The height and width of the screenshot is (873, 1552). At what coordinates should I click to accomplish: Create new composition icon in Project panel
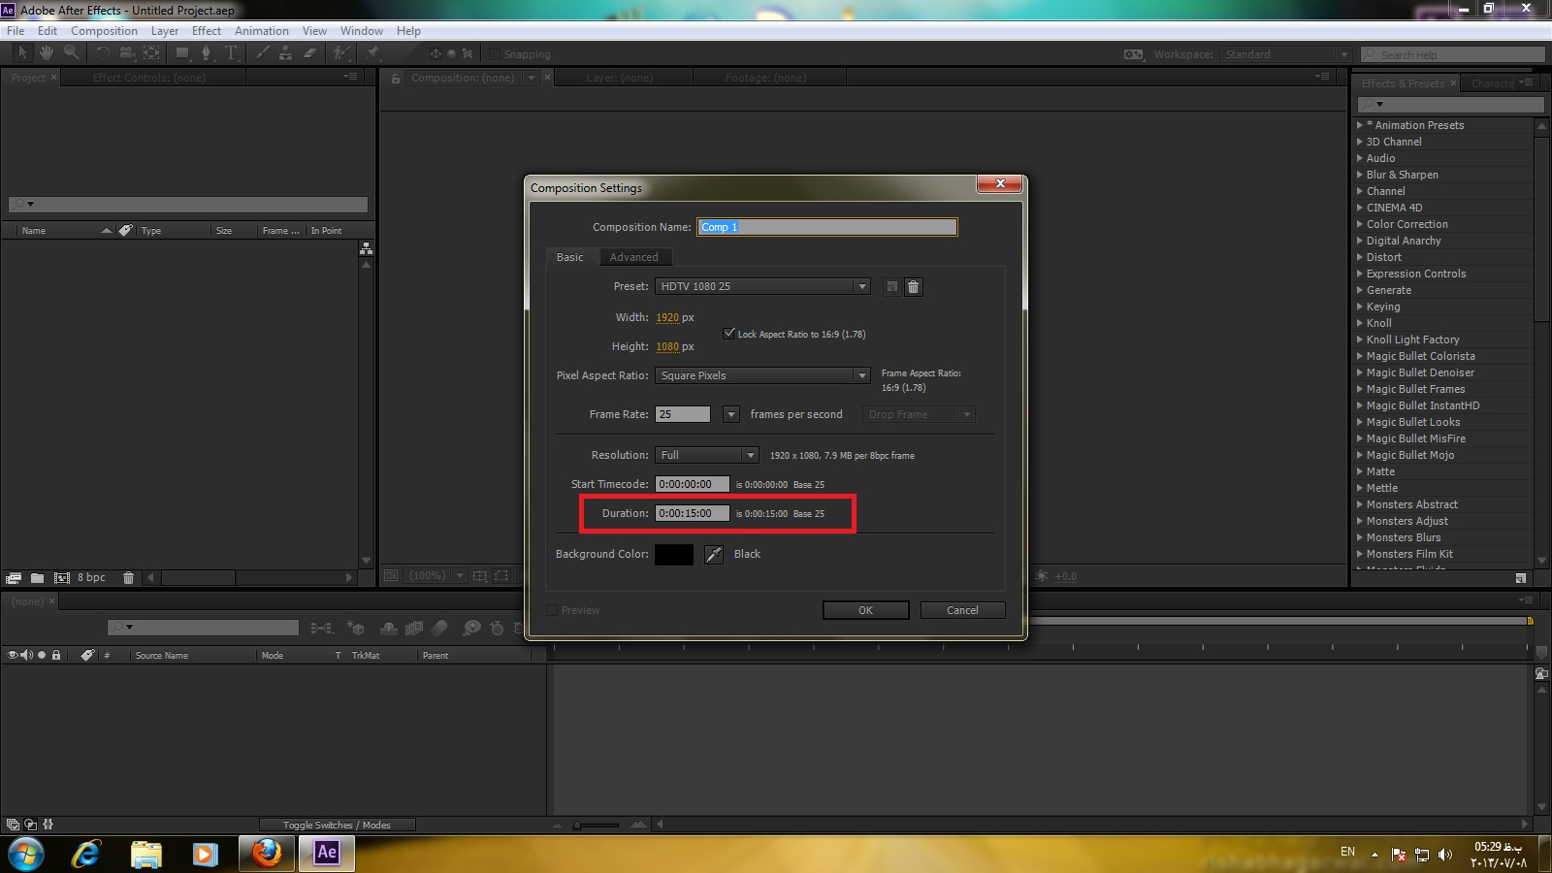click(61, 578)
